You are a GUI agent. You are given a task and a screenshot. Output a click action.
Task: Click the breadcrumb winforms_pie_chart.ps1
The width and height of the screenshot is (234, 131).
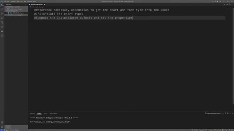click(37, 7)
